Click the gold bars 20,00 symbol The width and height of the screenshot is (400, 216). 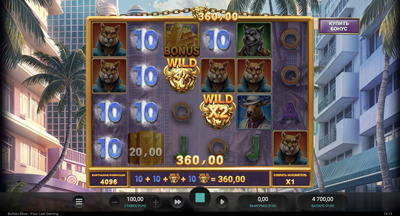tap(146, 148)
